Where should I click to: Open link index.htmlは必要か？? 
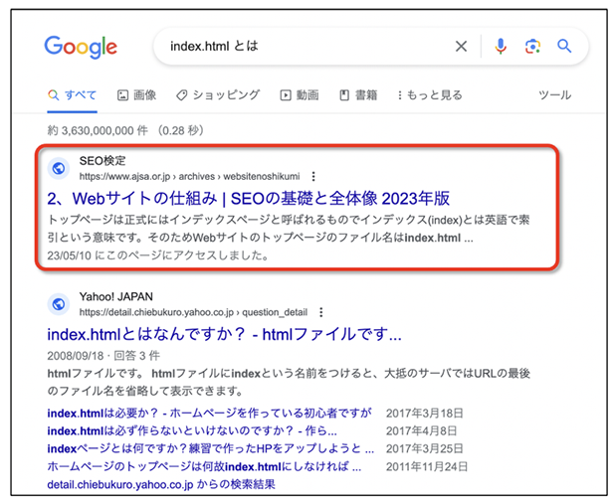210,414
